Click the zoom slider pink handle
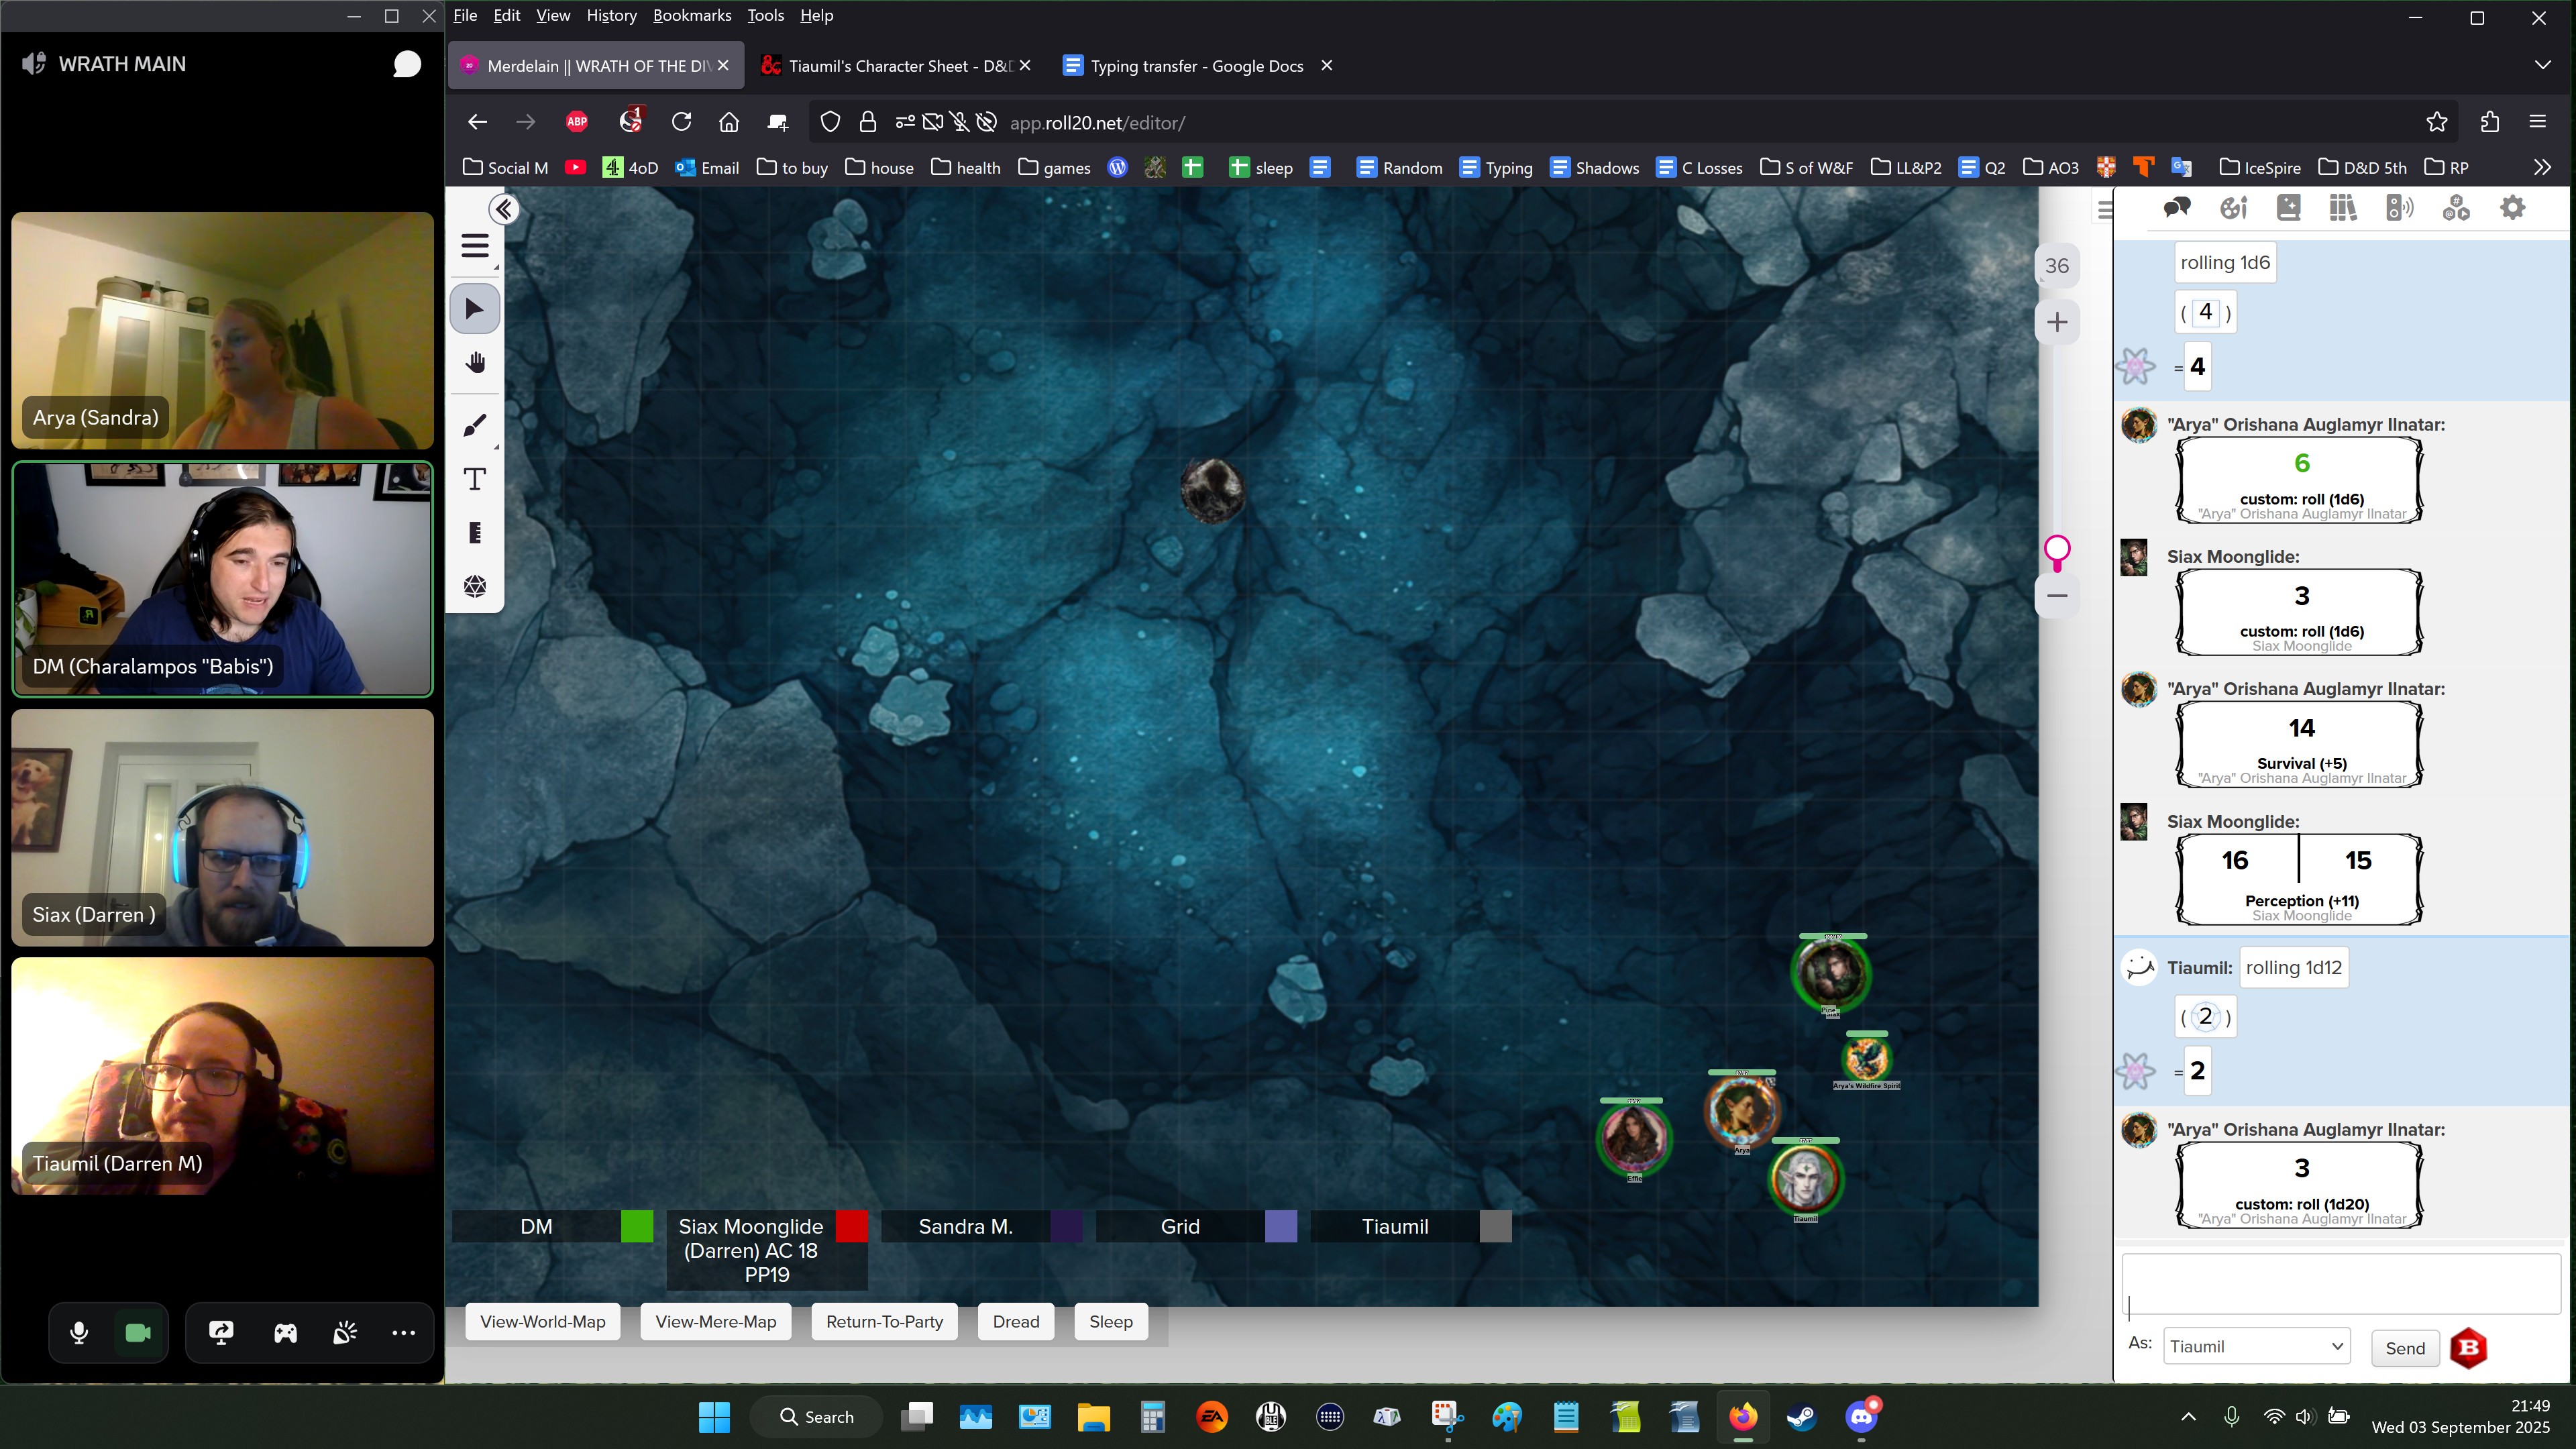 coord(2057,549)
